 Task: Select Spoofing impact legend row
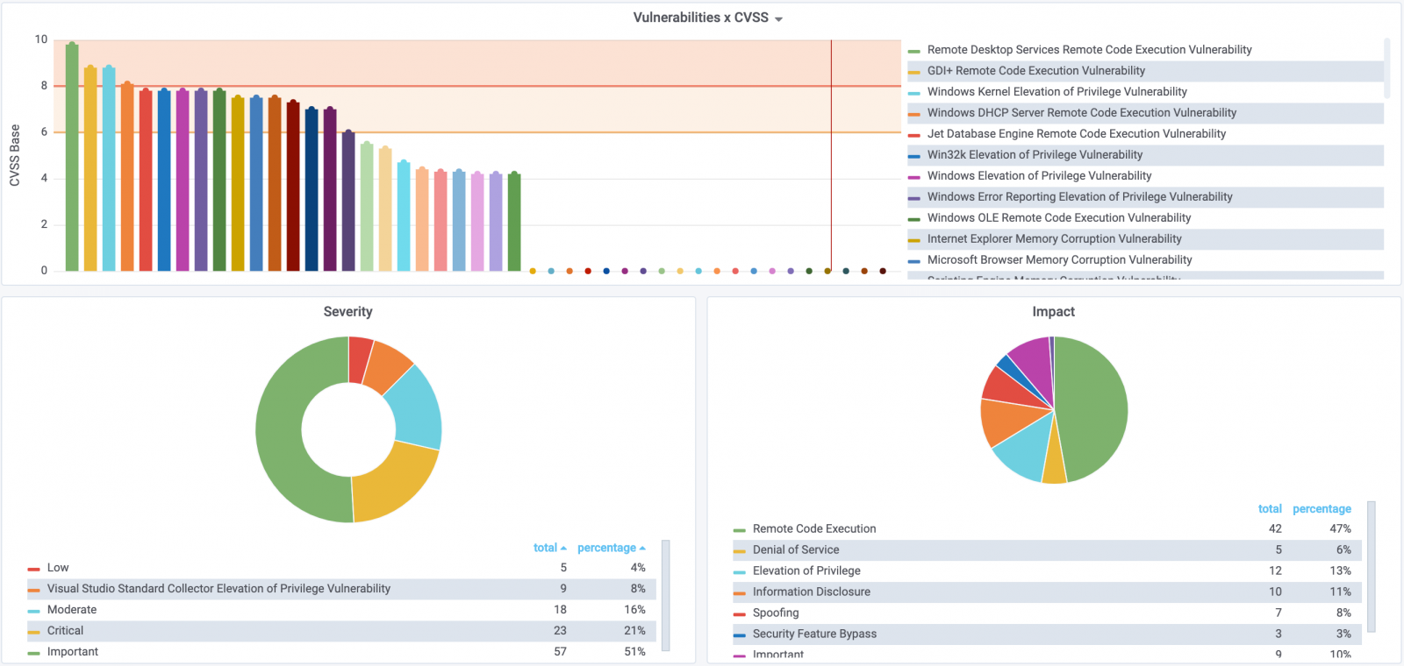(1048, 613)
